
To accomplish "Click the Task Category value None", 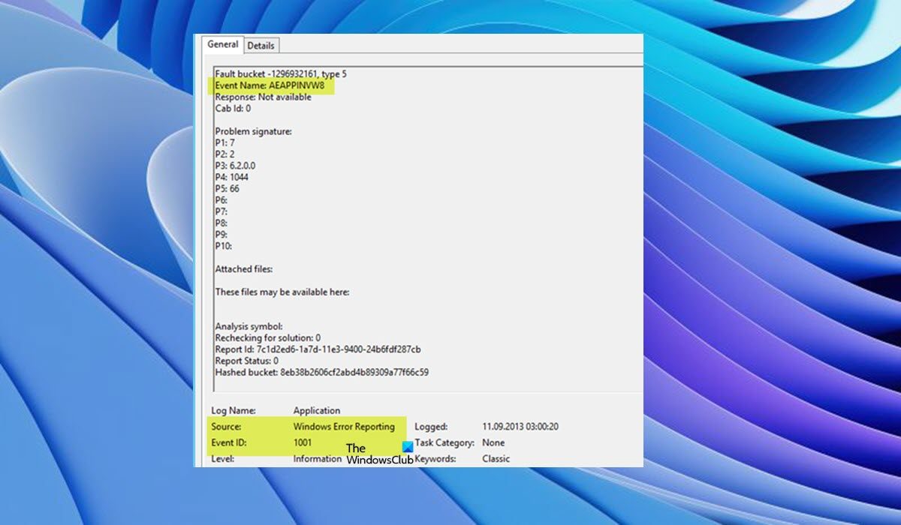I will click(493, 442).
